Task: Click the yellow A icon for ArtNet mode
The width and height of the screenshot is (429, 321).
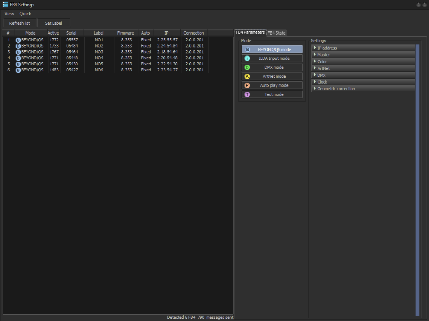Action: click(247, 76)
